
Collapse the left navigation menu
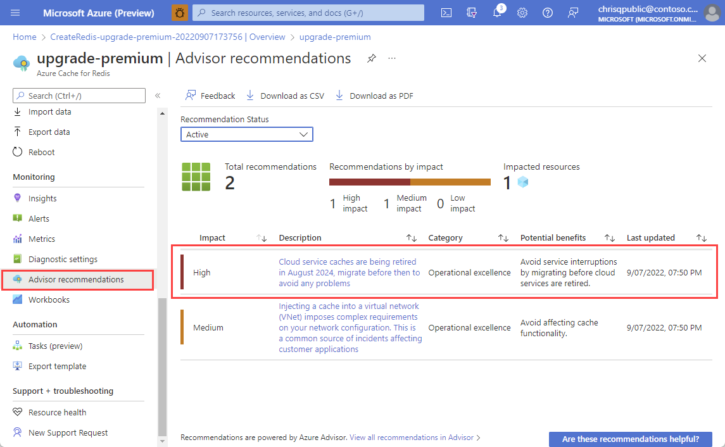coord(158,96)
